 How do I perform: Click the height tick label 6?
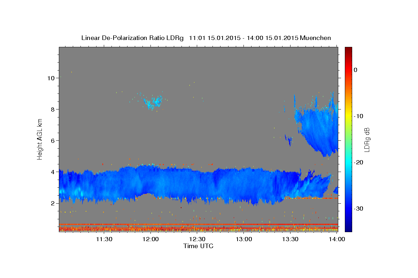pos(53,141)
